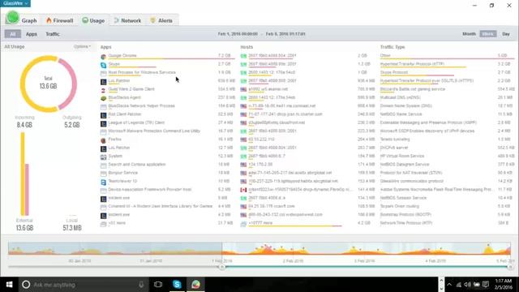Click the League of Legends client icon

click(x=103, y=123)
